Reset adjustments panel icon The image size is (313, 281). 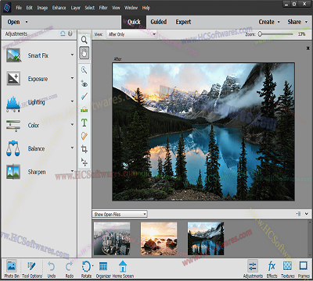click(63, 34)
